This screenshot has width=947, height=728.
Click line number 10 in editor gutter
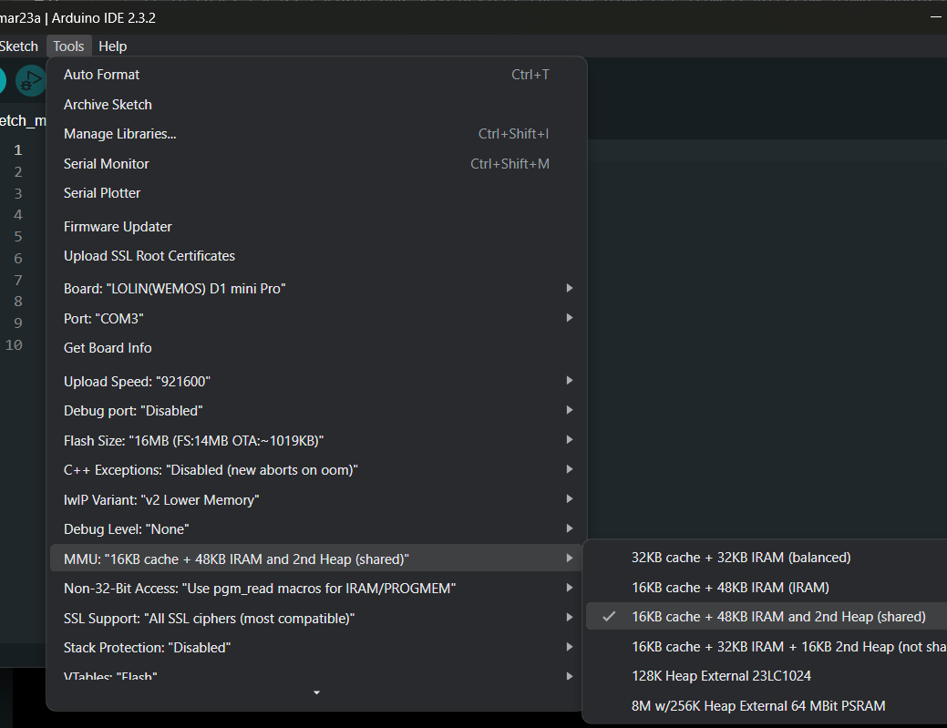[14, 345]
